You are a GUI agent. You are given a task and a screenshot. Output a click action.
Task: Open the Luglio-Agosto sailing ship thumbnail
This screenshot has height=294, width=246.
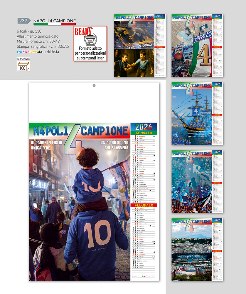coord(197,113)
